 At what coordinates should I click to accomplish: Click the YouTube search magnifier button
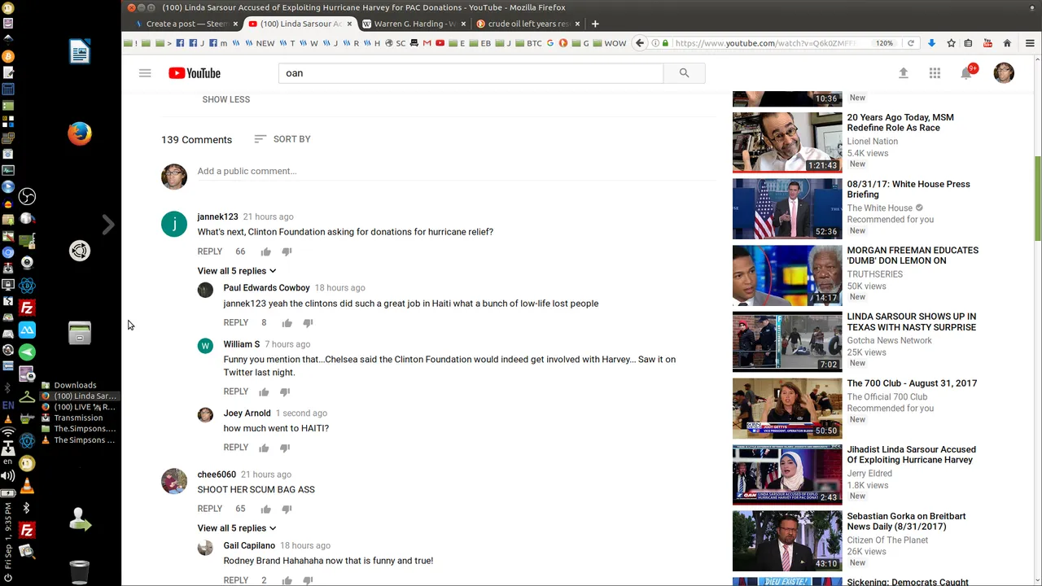coord(684,73)
